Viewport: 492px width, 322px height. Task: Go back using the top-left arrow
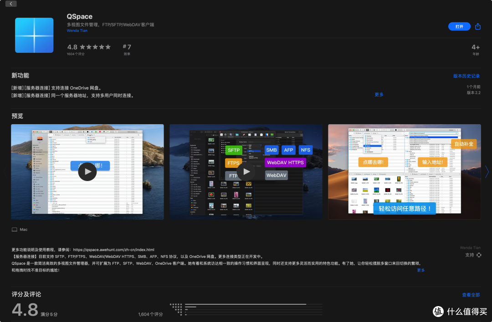11,4
